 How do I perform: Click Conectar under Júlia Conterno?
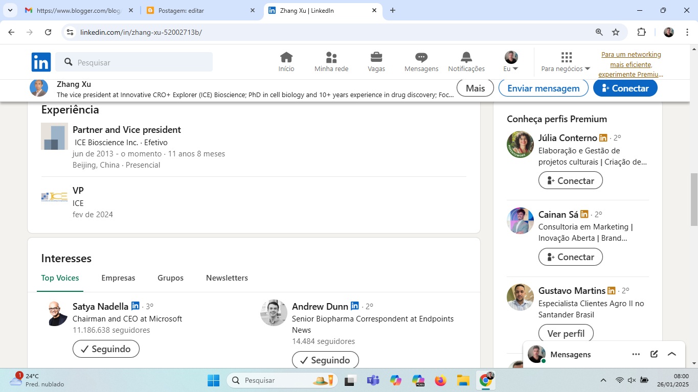tap(571, 180)
